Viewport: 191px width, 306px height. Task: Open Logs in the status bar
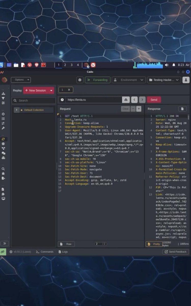[63, 252]
